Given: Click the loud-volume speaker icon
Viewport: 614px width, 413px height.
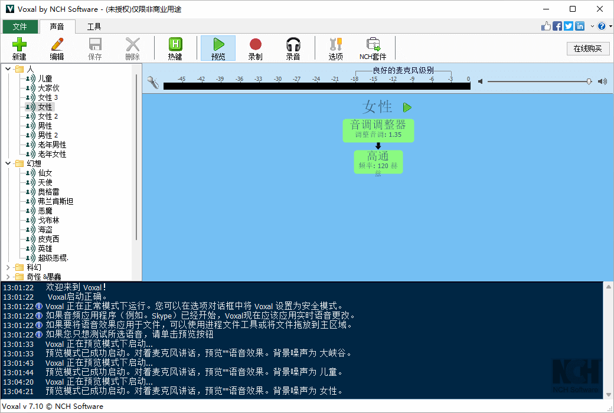Looking at the screenshot, I should coord(602,81).
